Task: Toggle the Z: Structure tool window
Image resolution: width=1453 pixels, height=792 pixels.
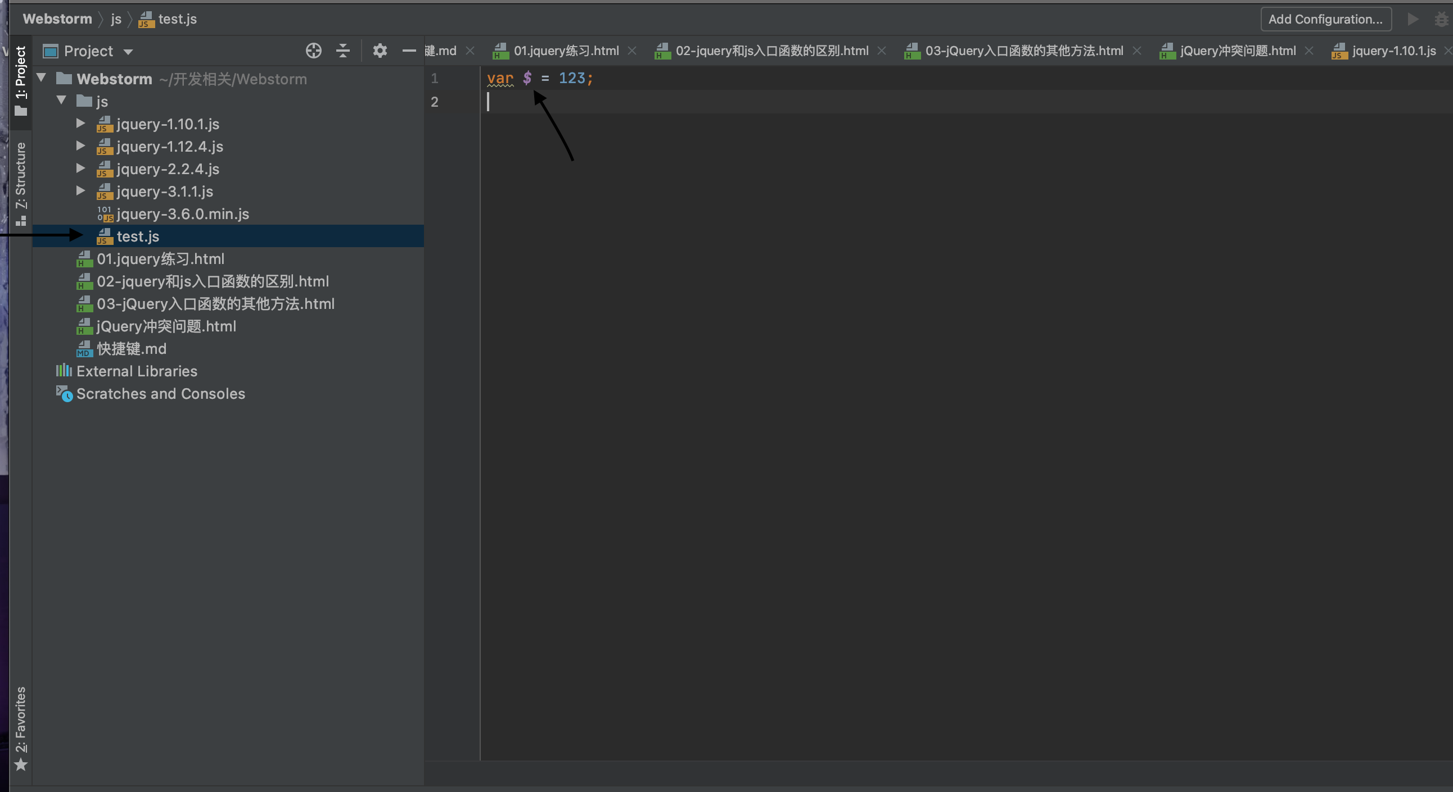Action: pyautogui.click(x=21, y=183)
